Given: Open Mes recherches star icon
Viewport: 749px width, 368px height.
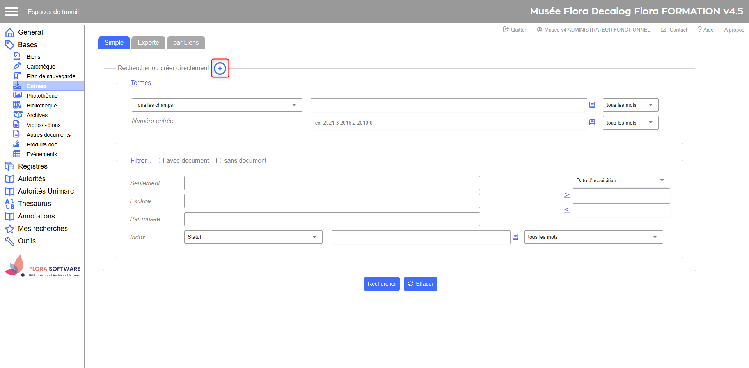Looking at the screenshot, I should pos(10,229).
